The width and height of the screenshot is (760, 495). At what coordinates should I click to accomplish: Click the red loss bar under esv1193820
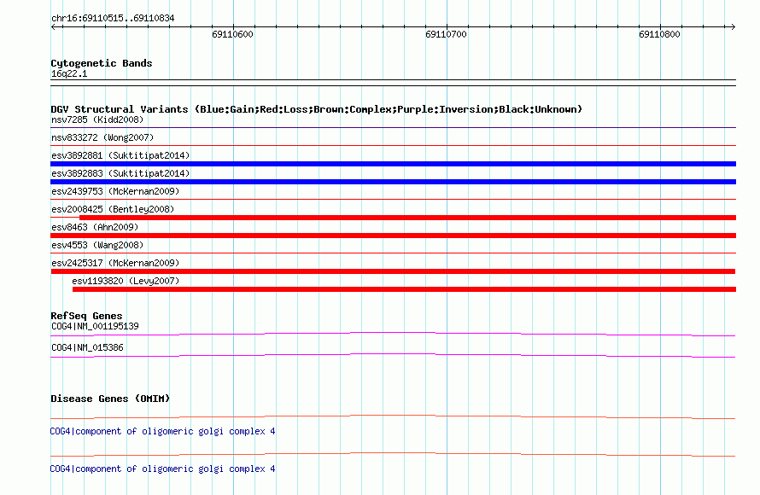tap(404, 289)
